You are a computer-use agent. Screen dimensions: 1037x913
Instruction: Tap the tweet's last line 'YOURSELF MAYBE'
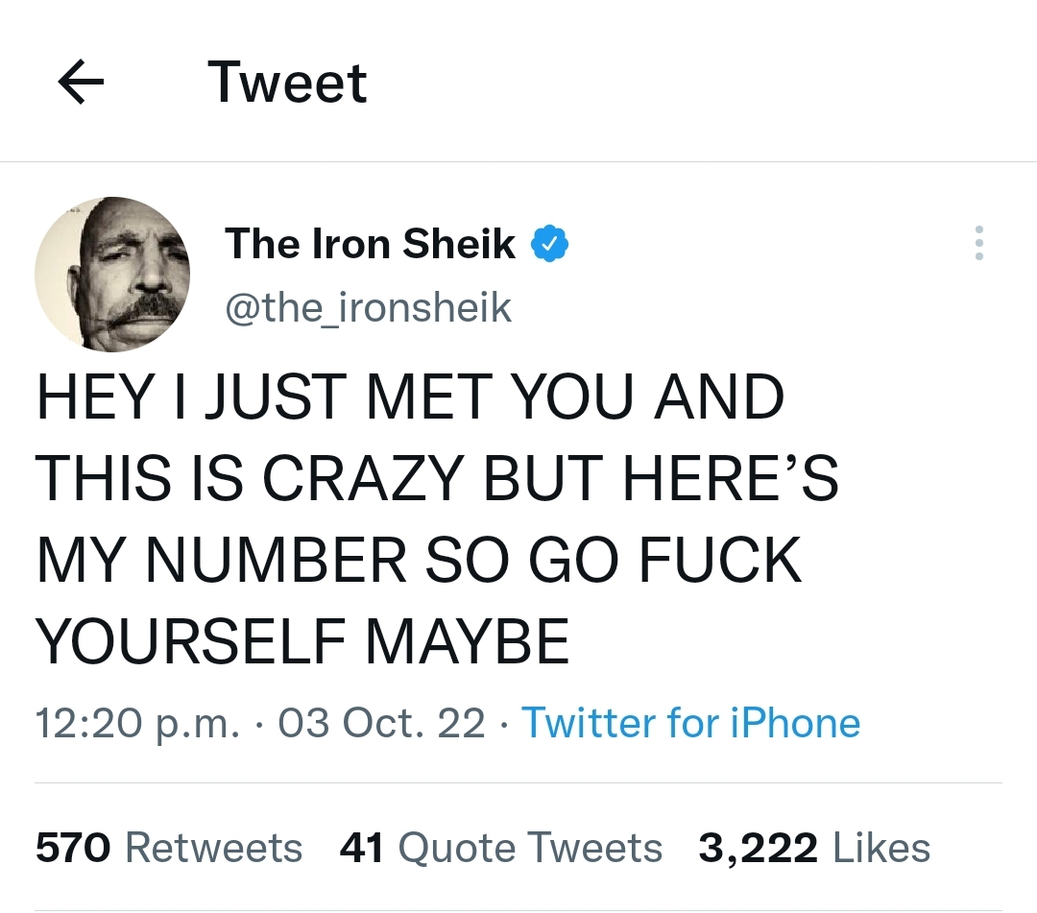(302, 641)
